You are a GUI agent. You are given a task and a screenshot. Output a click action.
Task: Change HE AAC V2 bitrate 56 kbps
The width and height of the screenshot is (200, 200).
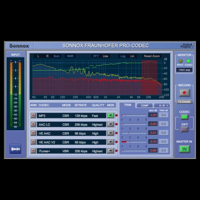[x=80, y=142]
